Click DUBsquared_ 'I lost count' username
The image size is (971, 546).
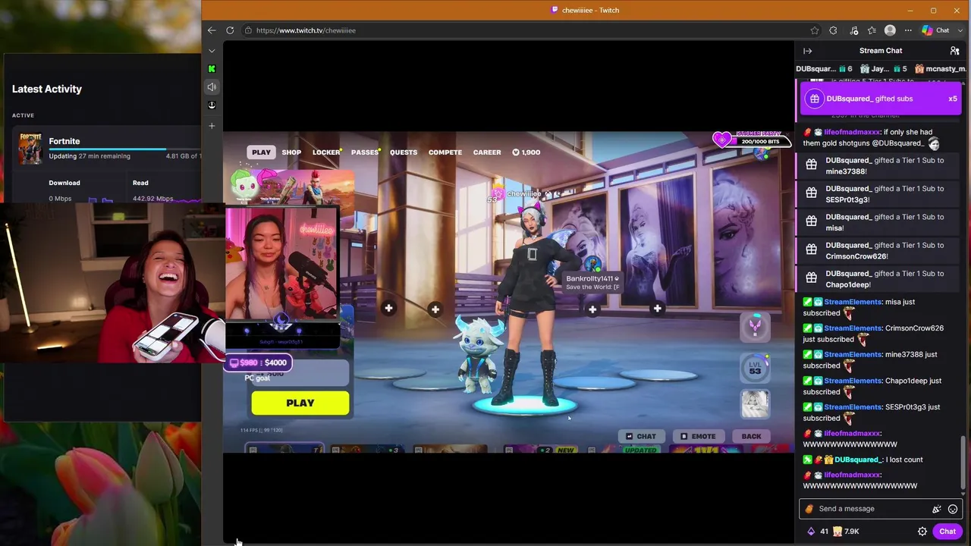857,460
